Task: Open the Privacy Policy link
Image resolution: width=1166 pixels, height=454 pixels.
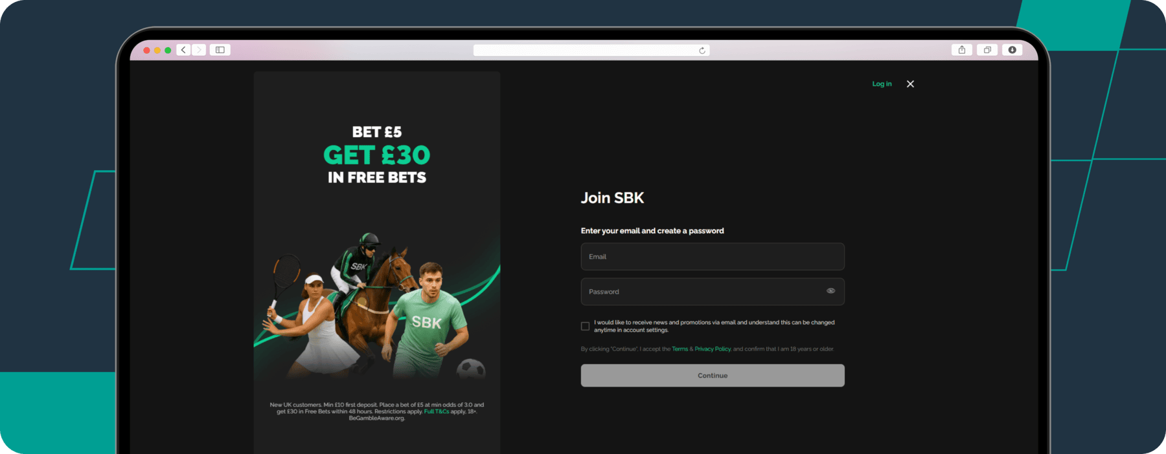Action: [713, 349]
